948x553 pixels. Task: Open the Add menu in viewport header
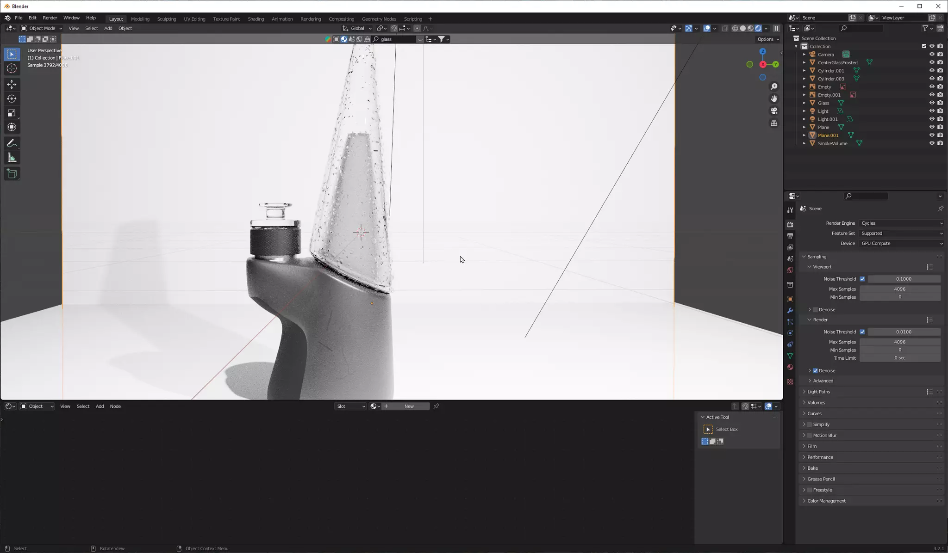click(108, 28)
